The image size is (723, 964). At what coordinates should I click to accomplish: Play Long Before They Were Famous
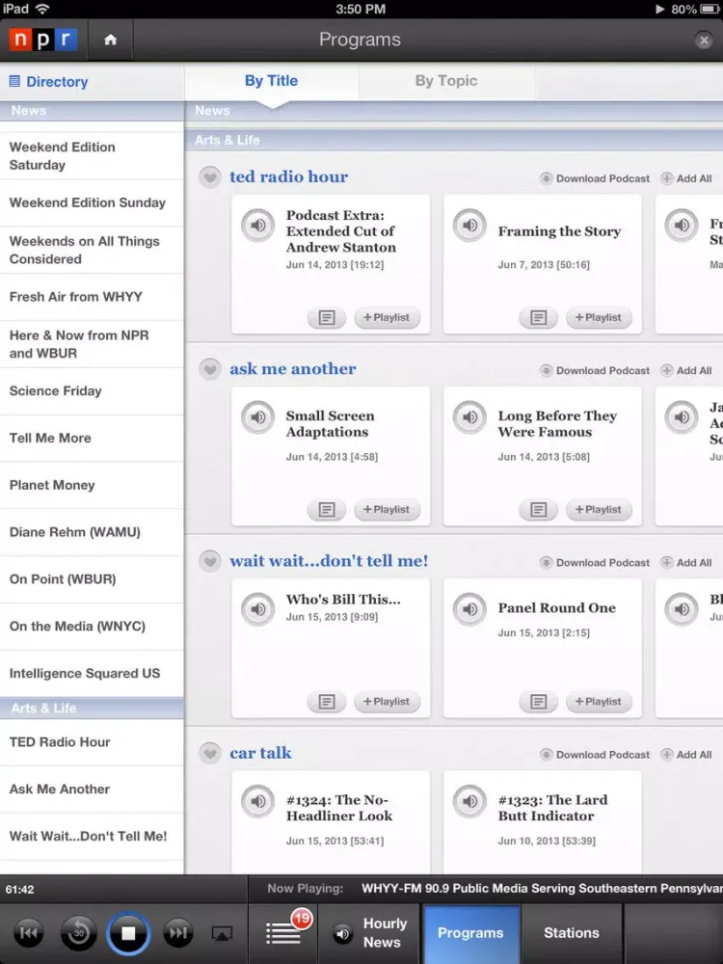pos(469,416)
